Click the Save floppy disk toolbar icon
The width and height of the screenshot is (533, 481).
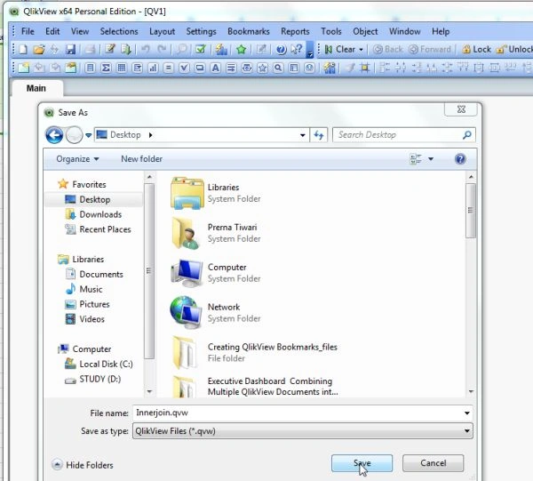point(70,49)
